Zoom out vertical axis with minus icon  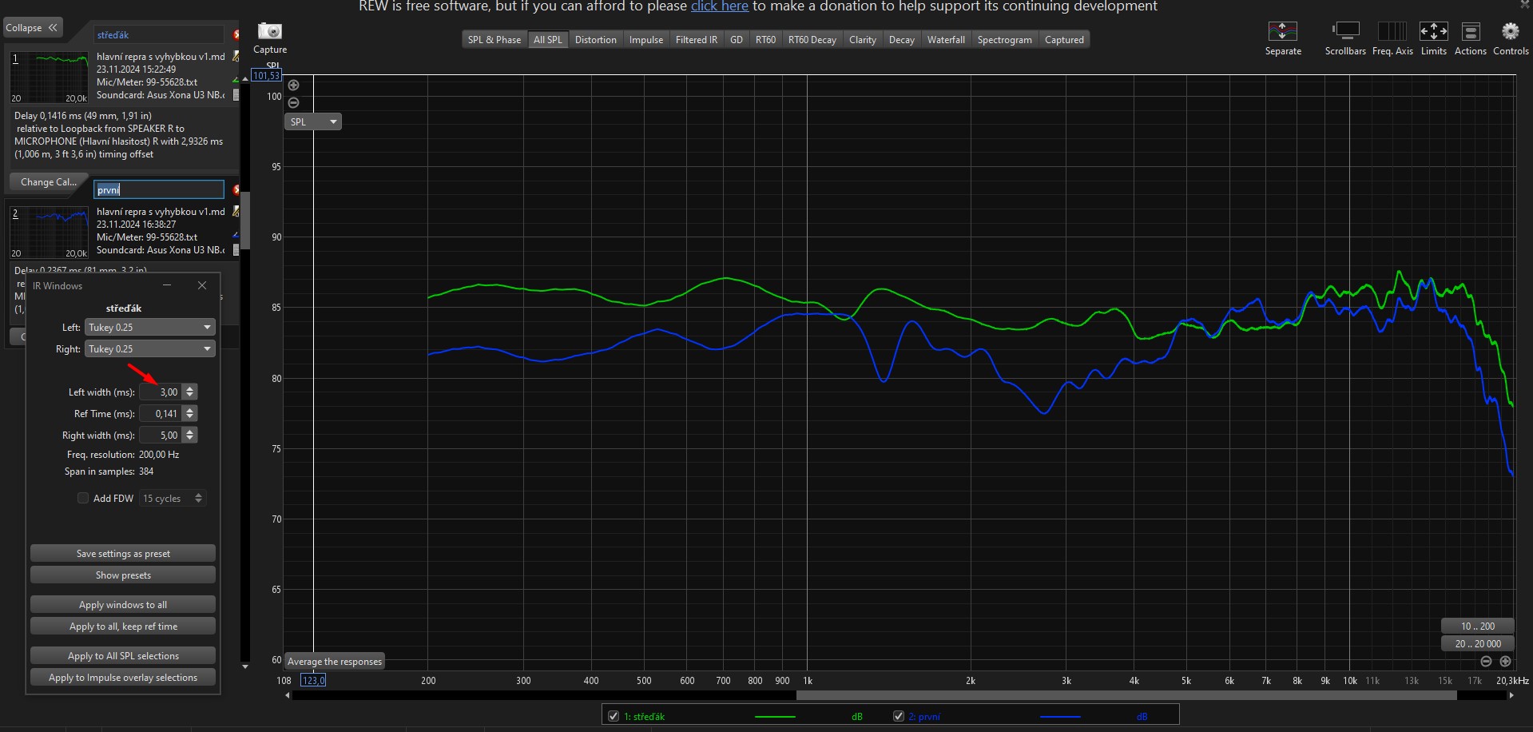[293, 103]
